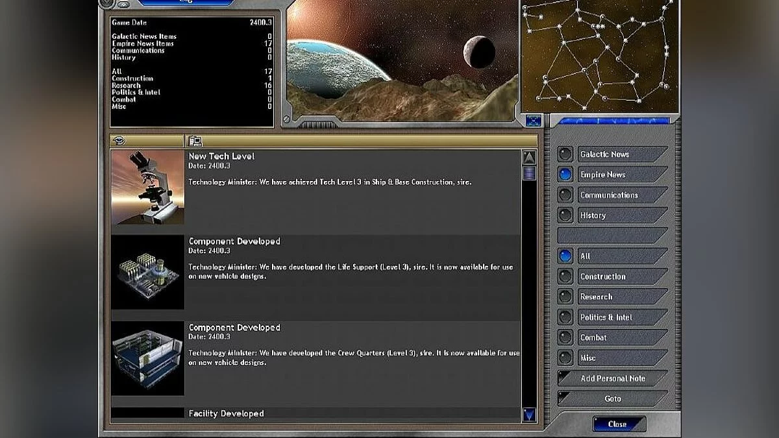Screen dimensions: 779x438
Task: Click the scroll up arrow in news list
Action: (x=529, y=158)
